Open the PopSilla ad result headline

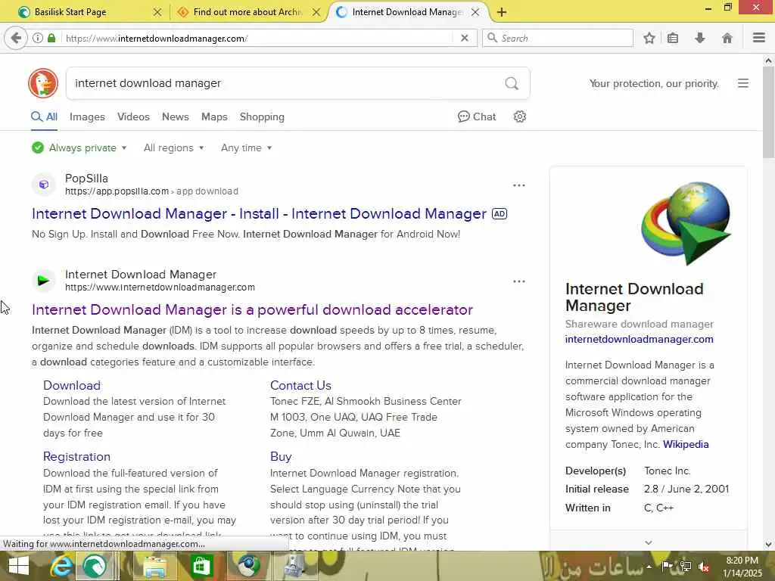(259, 213)
